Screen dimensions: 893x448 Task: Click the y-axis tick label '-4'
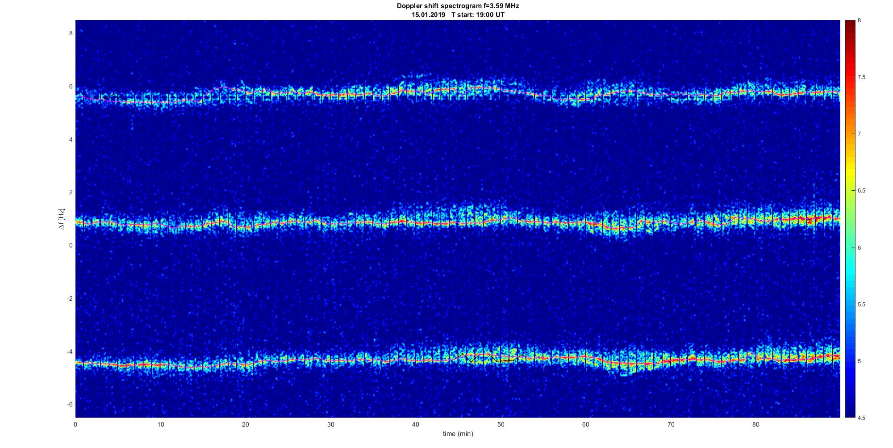70,352
